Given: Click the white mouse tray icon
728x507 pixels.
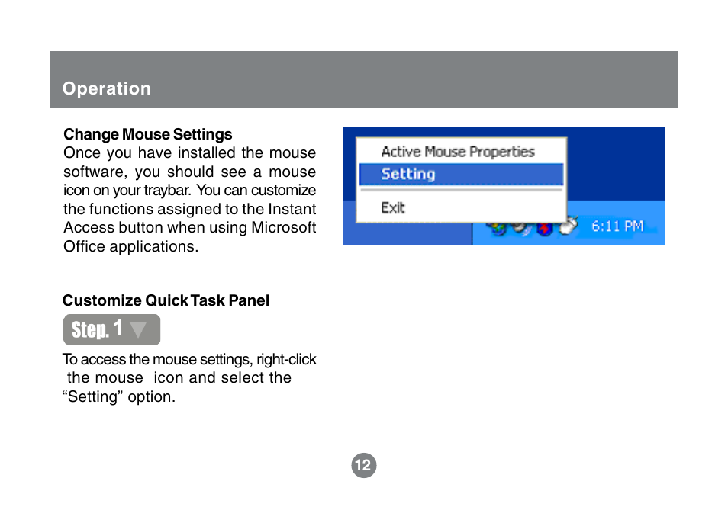Looking at the screenshot, I should pos(569,226).
